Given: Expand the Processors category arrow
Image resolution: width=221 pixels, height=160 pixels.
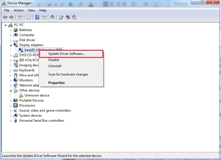Looking at the screenshot, I should point(11,106).
